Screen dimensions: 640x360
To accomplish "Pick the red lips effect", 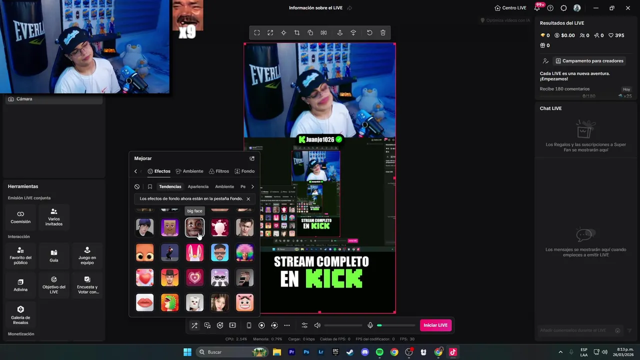I will coord(144,302).
